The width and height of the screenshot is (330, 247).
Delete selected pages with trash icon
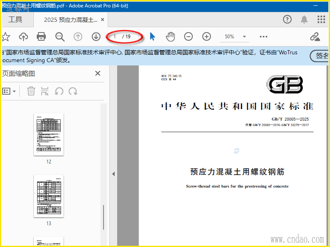pyautogui.click(x=31, y=91)
